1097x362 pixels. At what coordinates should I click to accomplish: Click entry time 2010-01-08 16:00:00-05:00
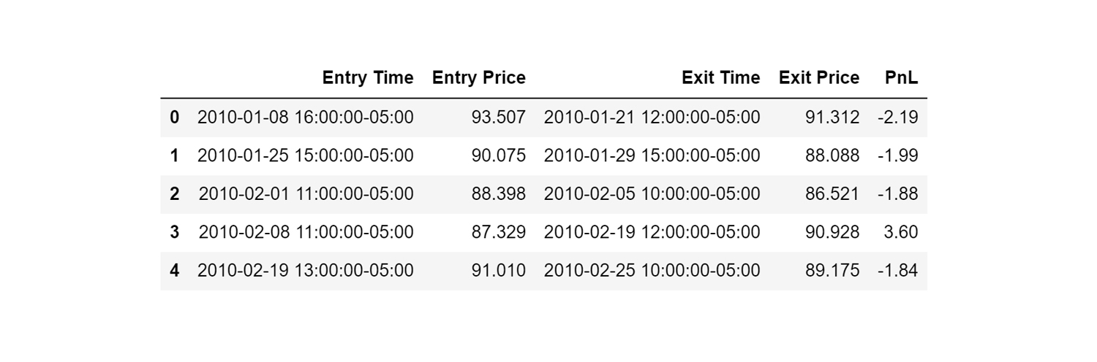click(x=306, y=117)
